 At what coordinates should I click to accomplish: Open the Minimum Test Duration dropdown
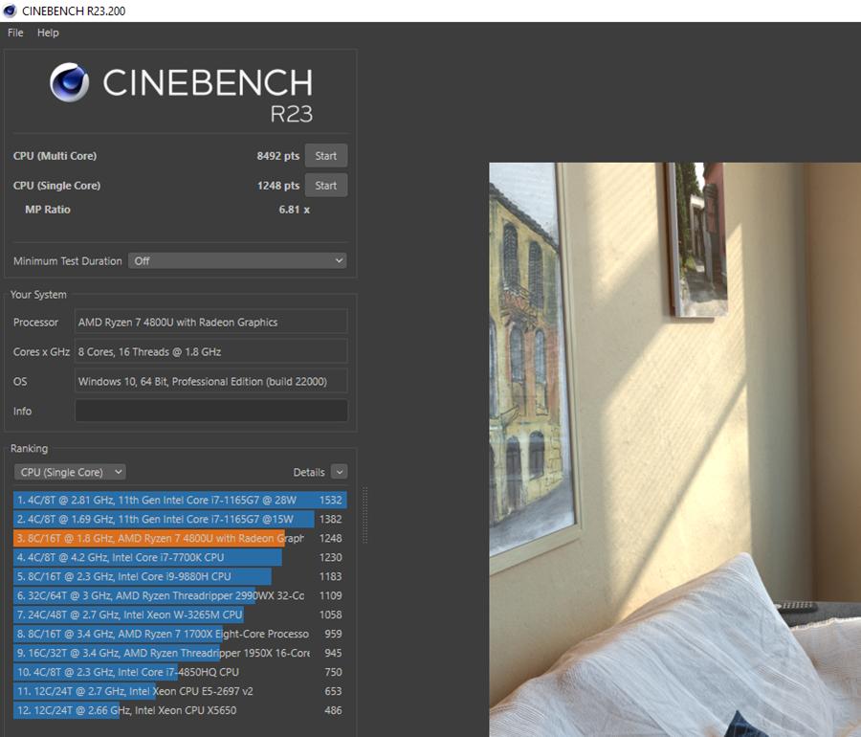237,261
